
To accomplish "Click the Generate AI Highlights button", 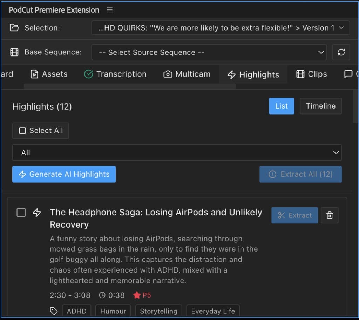I will pos(64,174).
